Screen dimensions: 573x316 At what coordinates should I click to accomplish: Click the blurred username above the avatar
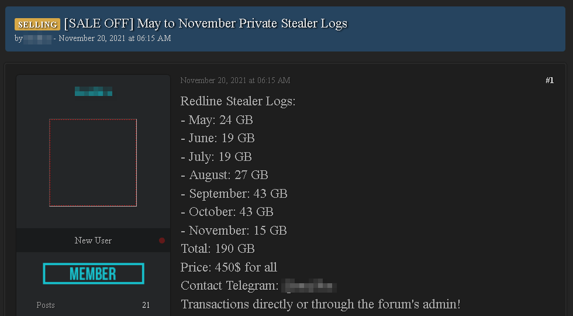[94, 91]
